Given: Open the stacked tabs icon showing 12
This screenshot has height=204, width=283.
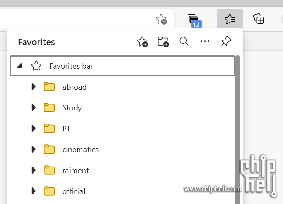Looking at the screenshot, I should pos(194,21).
